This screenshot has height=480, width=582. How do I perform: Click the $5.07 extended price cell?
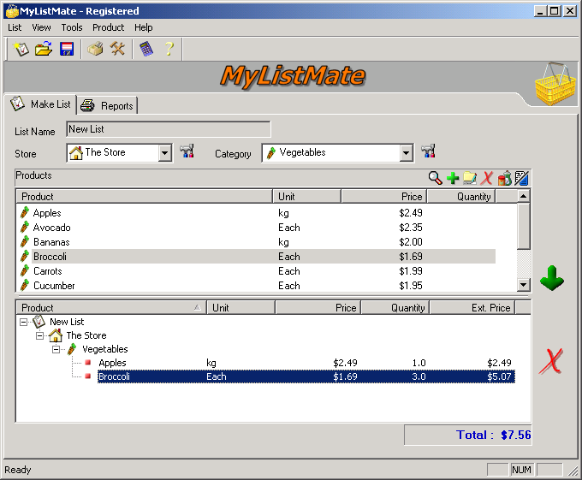tap(499, 376)
